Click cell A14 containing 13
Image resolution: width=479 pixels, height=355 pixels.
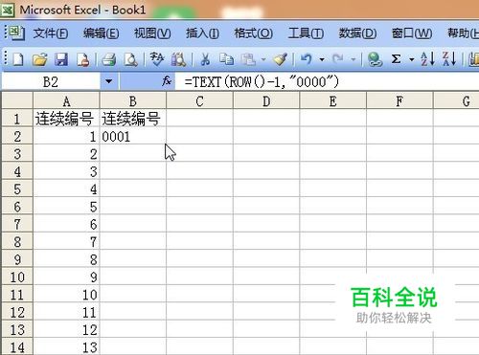(x=66, y=347)
